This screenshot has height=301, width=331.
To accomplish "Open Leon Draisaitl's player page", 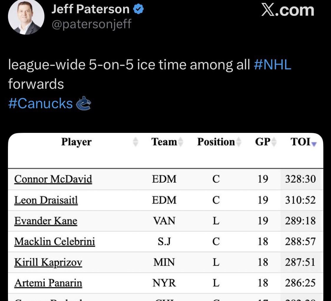I will tap(46, 200).
